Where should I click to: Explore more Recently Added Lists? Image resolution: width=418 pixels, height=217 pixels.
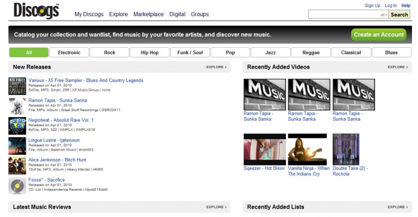tap(398, 207)
